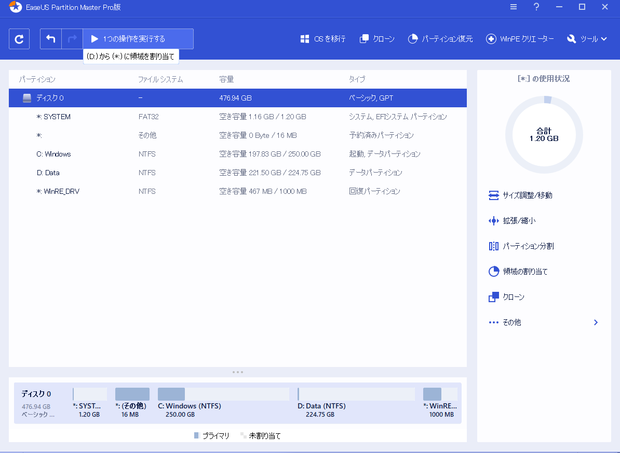Select the D: Data partition row

point(156,172)
